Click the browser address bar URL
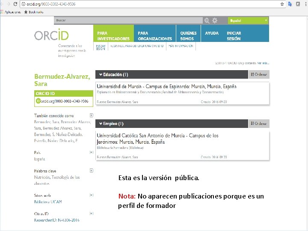This screenshot has width=308, height=231. [x=51, y=4]
